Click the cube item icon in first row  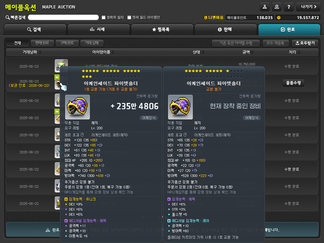[x=61, y=65]
